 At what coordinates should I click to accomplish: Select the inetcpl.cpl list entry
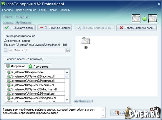(35, 94)
